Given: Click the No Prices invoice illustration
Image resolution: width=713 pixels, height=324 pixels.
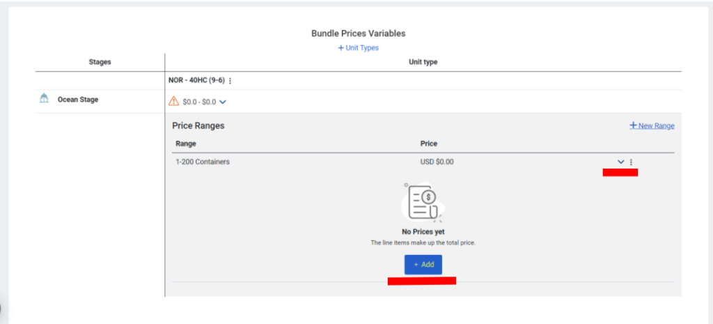Looking at the screenshot, I should pyautogui.click(x=421, y=201).
